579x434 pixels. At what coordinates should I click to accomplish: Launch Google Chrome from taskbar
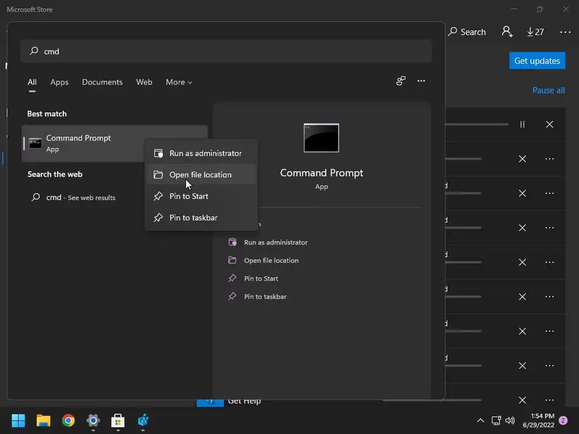tap(68, 420)
